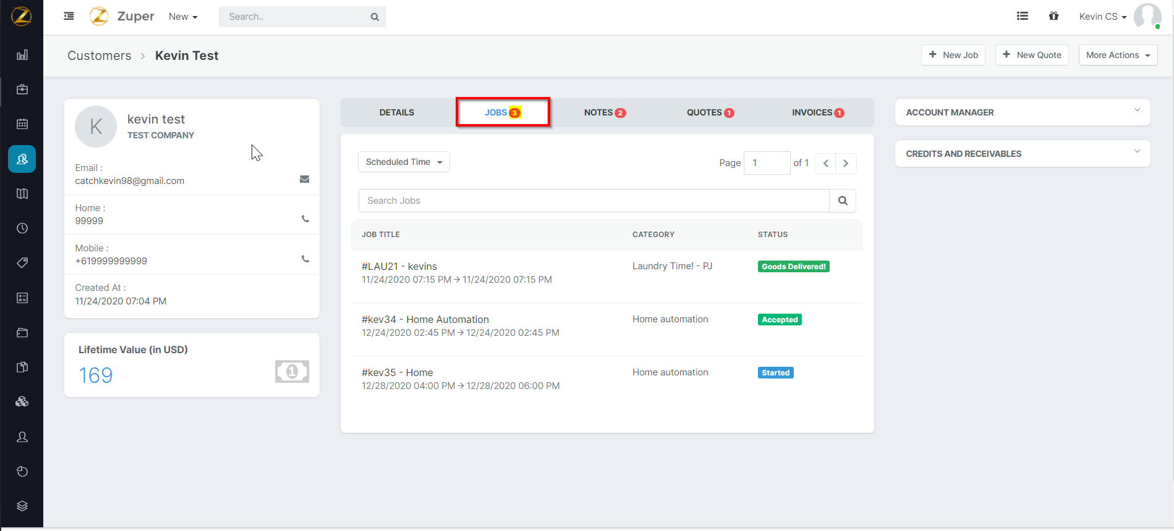Click the calendar icon in sidebar
1174x531 pixels.
[22, 124]
